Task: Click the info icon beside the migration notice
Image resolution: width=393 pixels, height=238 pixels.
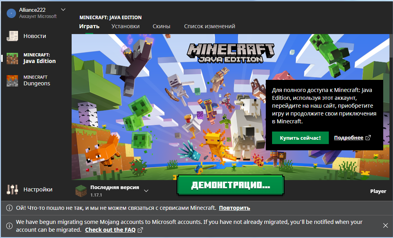Action: tap(9, 226)
